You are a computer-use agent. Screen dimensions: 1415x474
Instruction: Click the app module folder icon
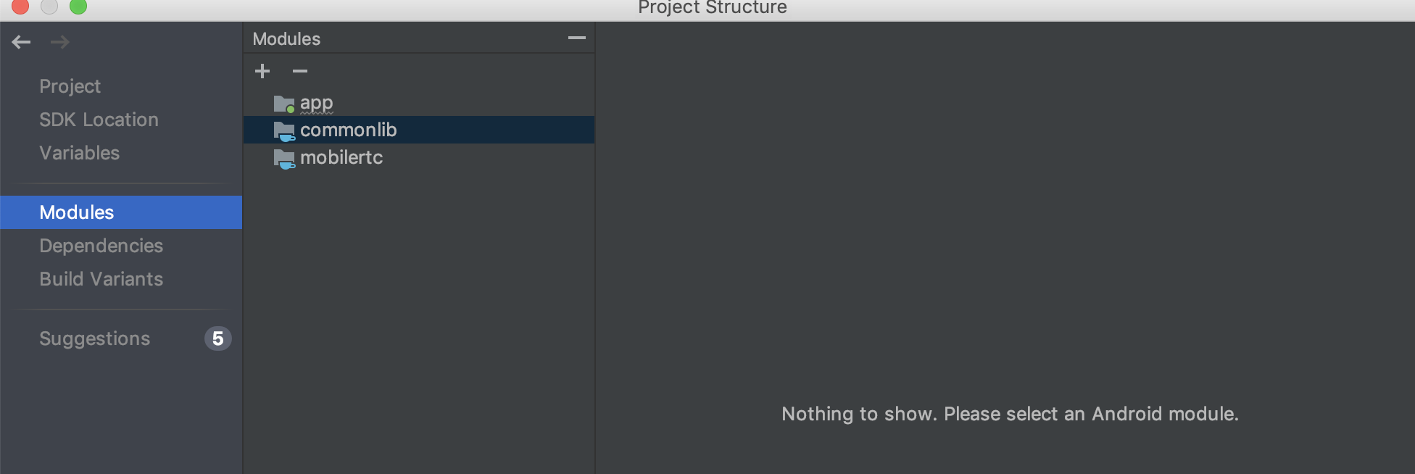coord(284,104)
